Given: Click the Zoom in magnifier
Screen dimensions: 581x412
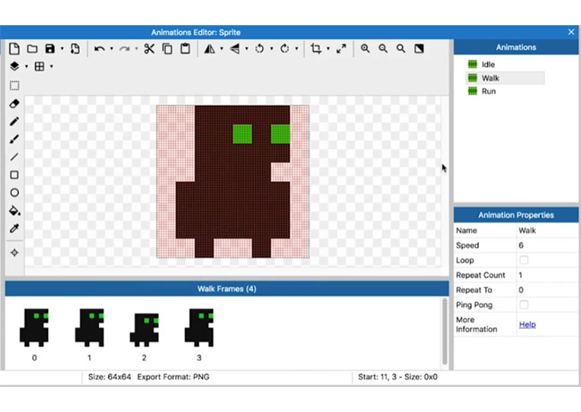Looking at the screenshot, I should pos(365,49).
